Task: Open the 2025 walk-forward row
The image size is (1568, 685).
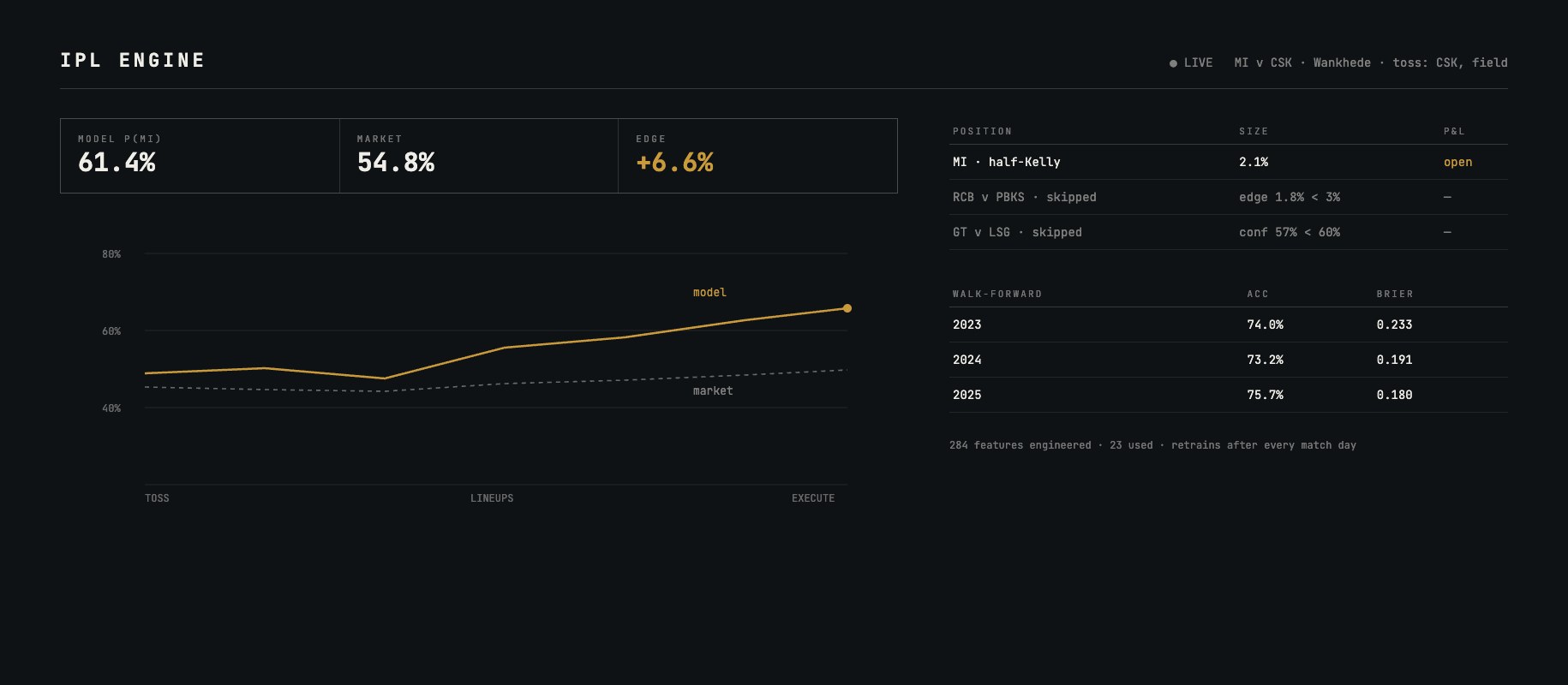Action: 1229,395
